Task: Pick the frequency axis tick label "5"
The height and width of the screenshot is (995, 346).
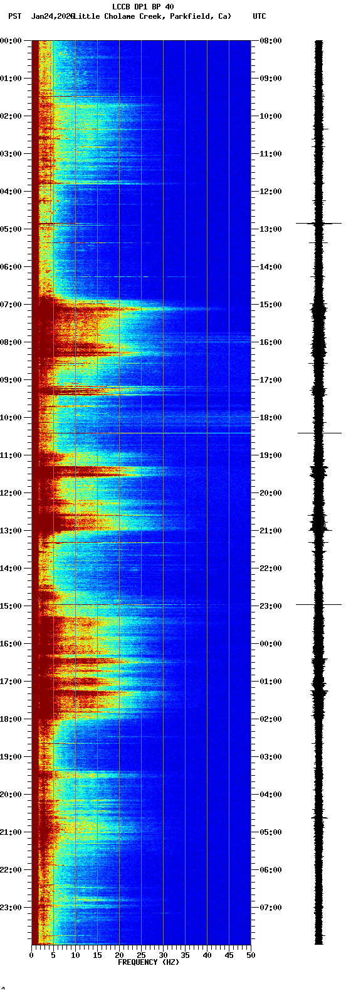Action: [x=53, y=955]
